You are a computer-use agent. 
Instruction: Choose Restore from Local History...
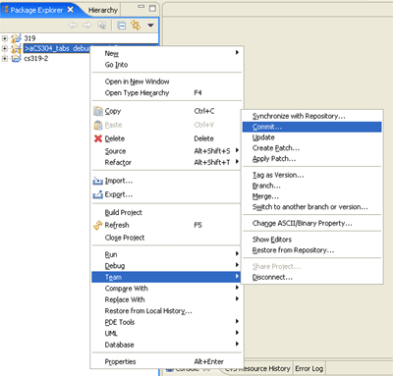coord(167,311)
